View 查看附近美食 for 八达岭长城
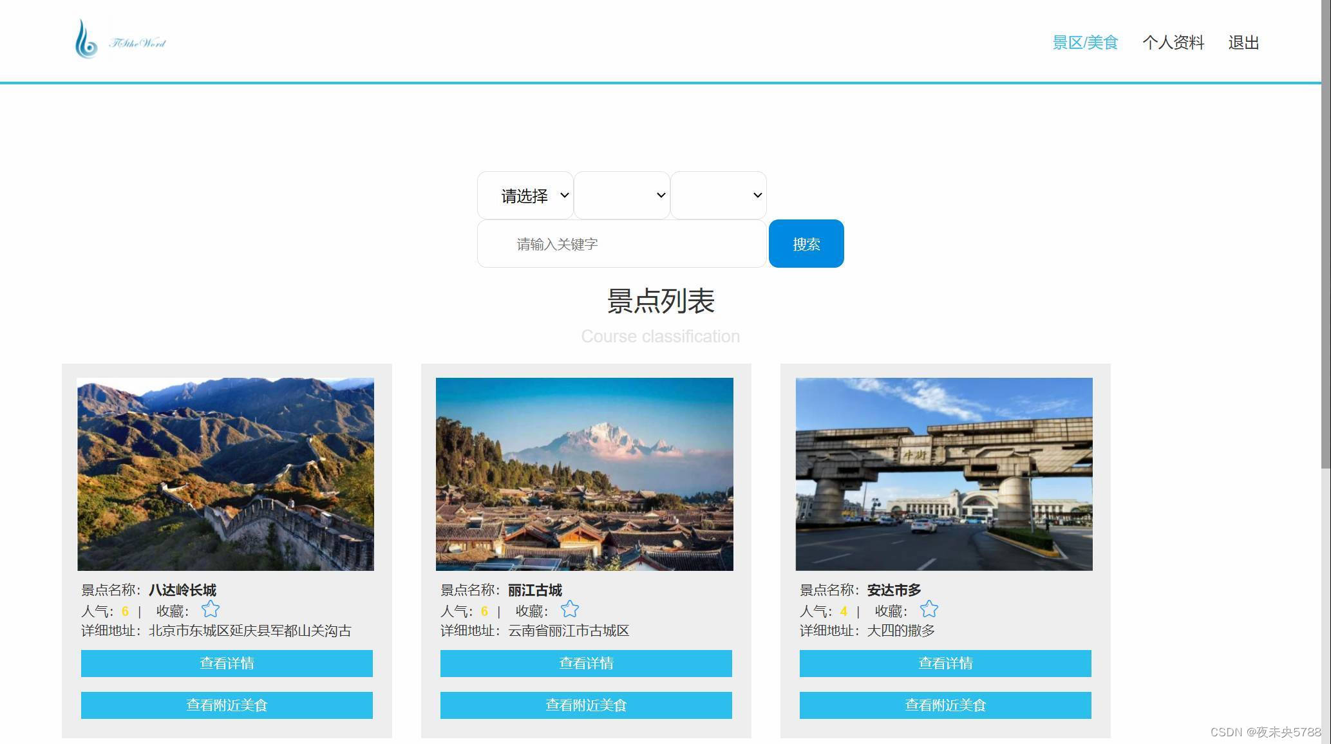 tap(227, 705)
